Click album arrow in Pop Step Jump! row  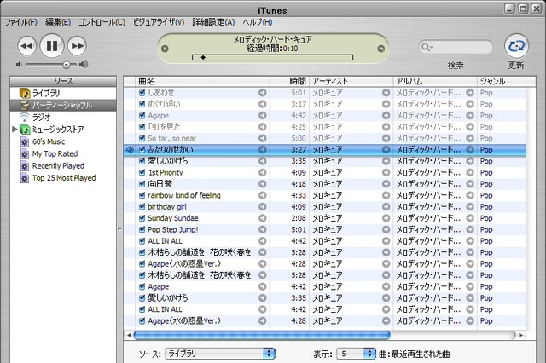click(x=470, y=229)
